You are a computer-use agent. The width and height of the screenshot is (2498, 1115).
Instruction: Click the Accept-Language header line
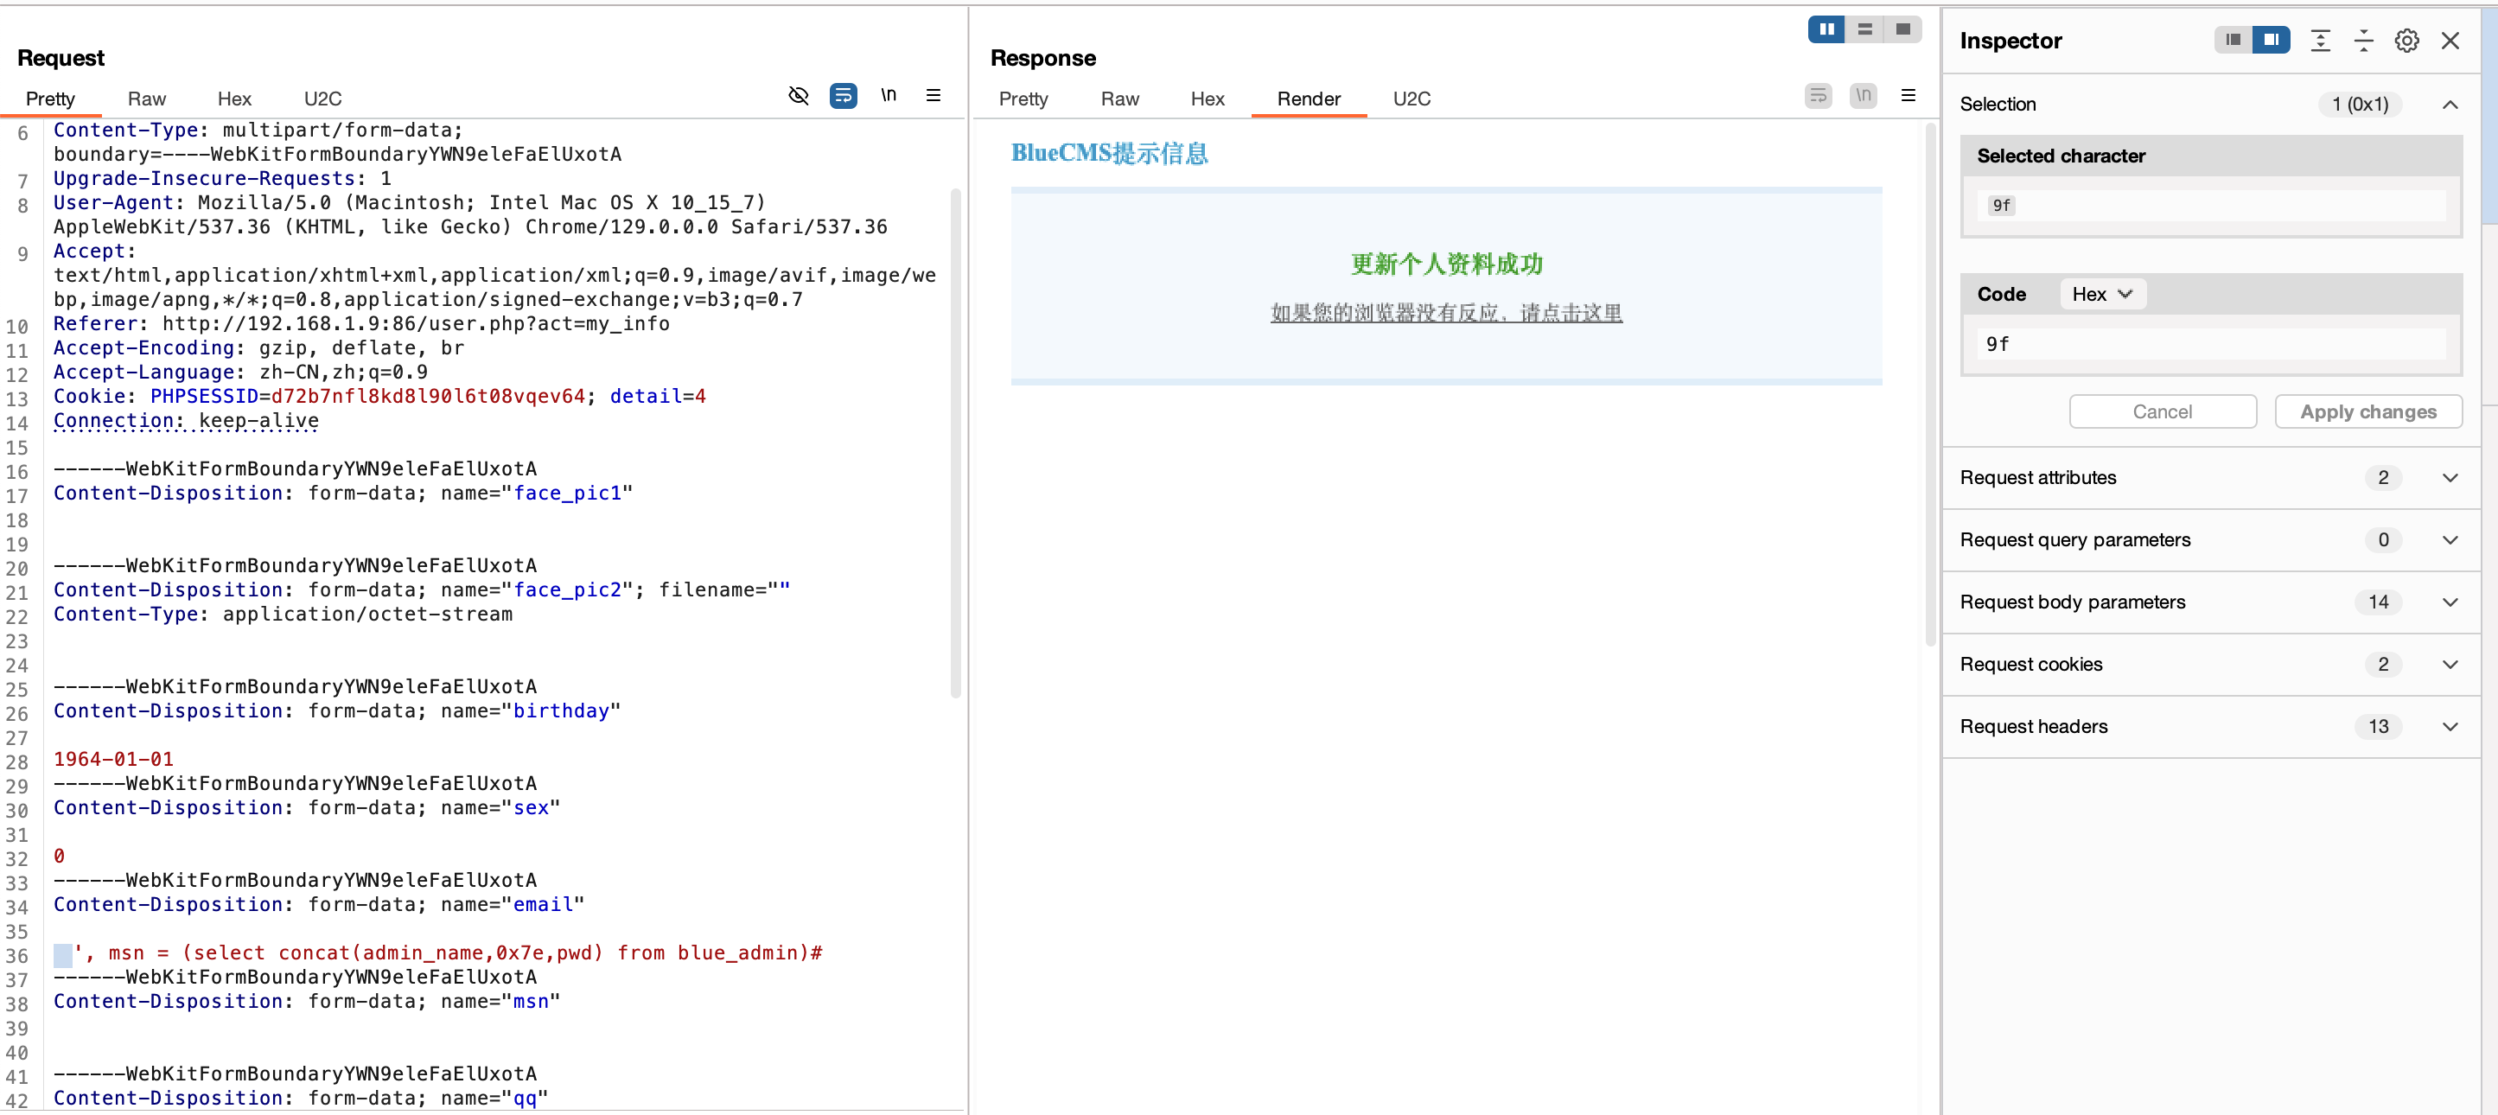(x=240, y=373)
